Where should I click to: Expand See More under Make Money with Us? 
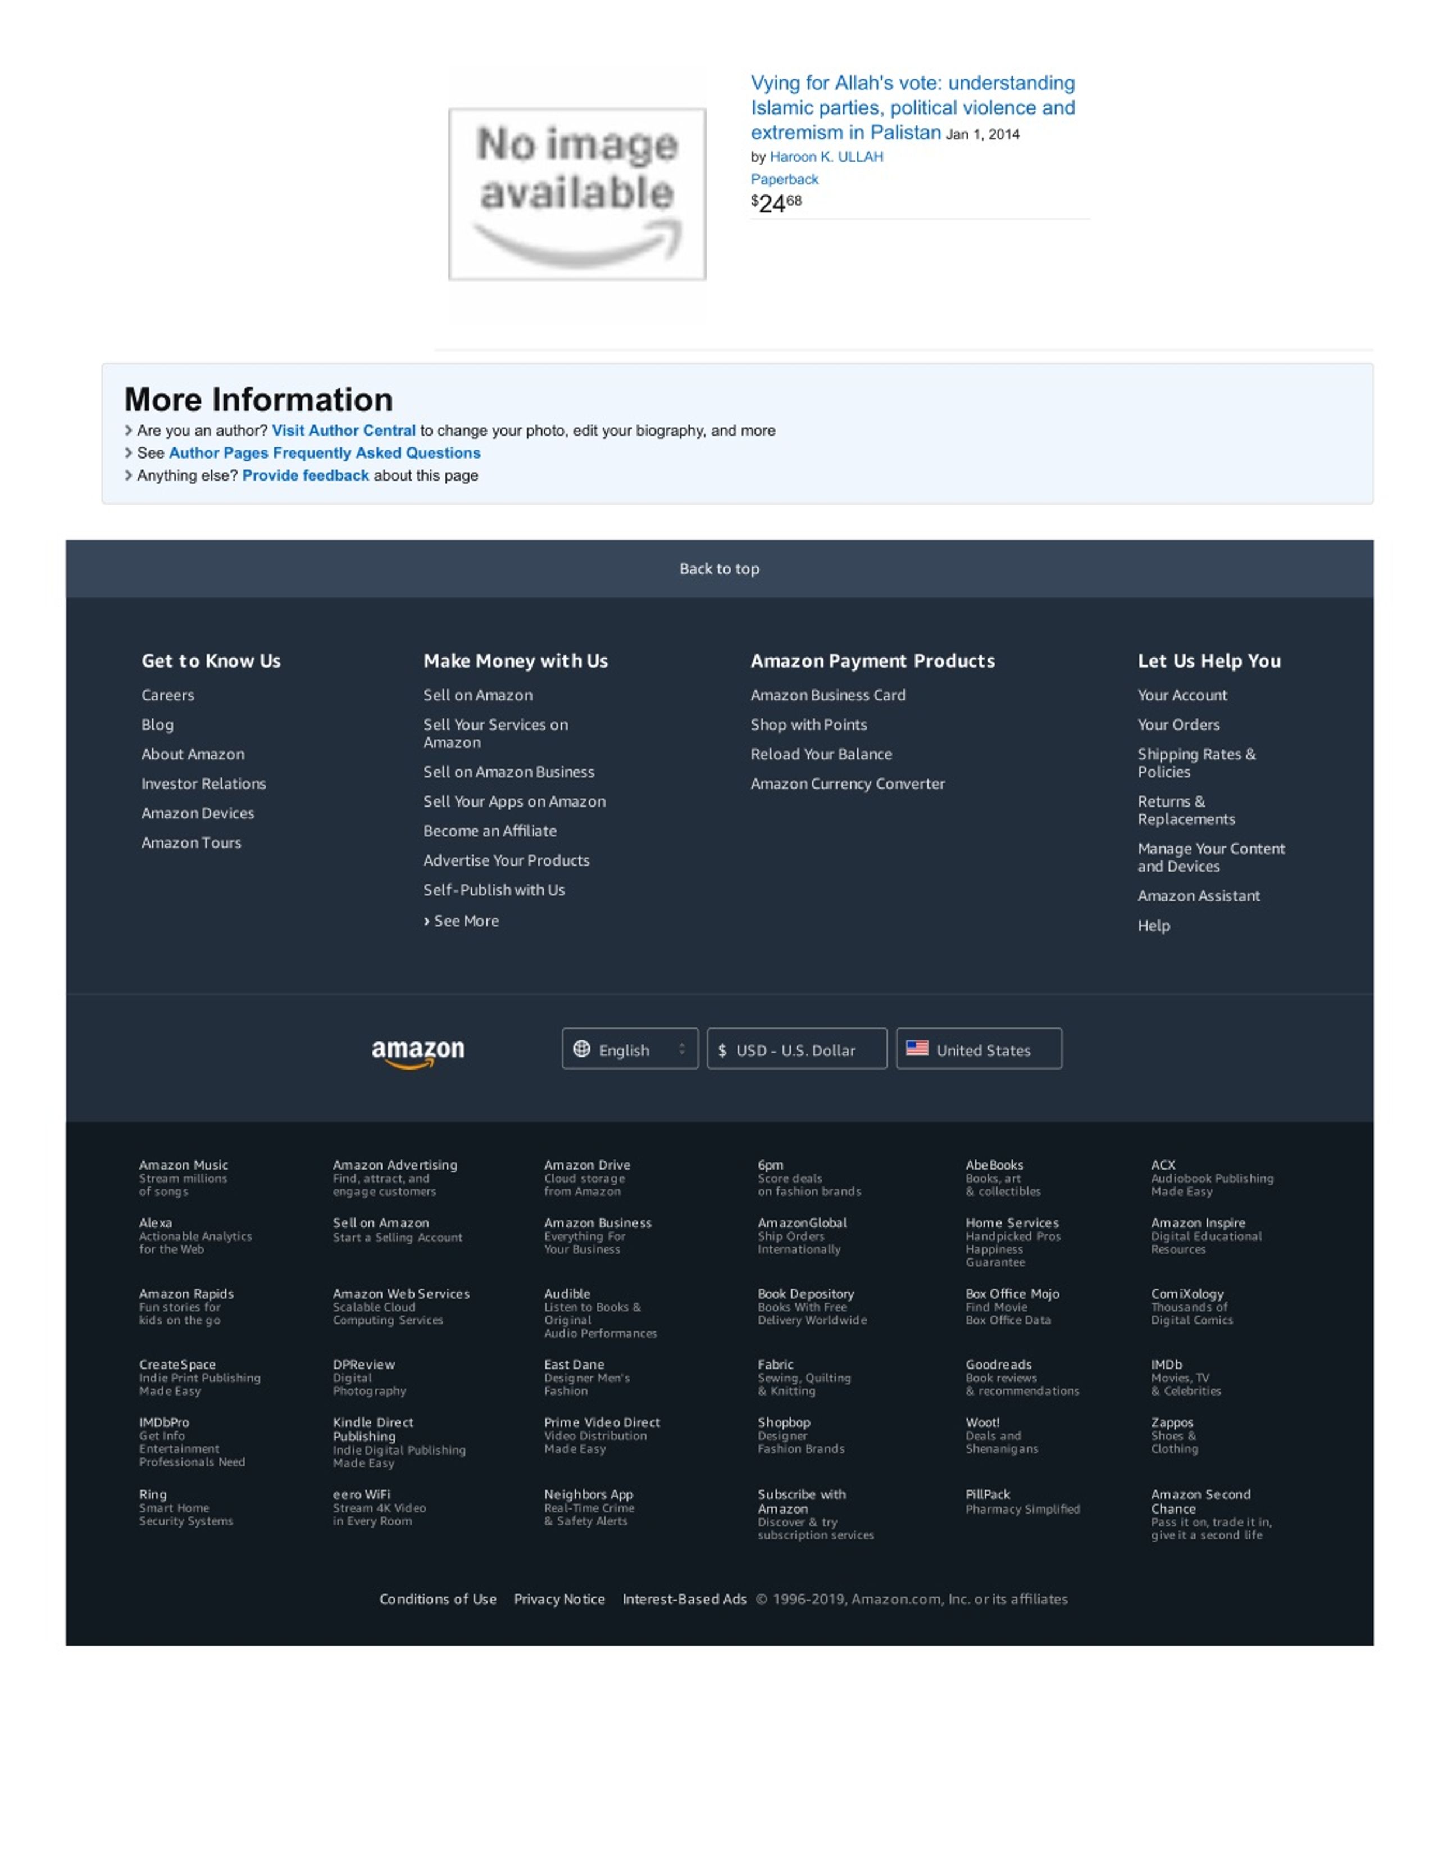pos(461,921)
